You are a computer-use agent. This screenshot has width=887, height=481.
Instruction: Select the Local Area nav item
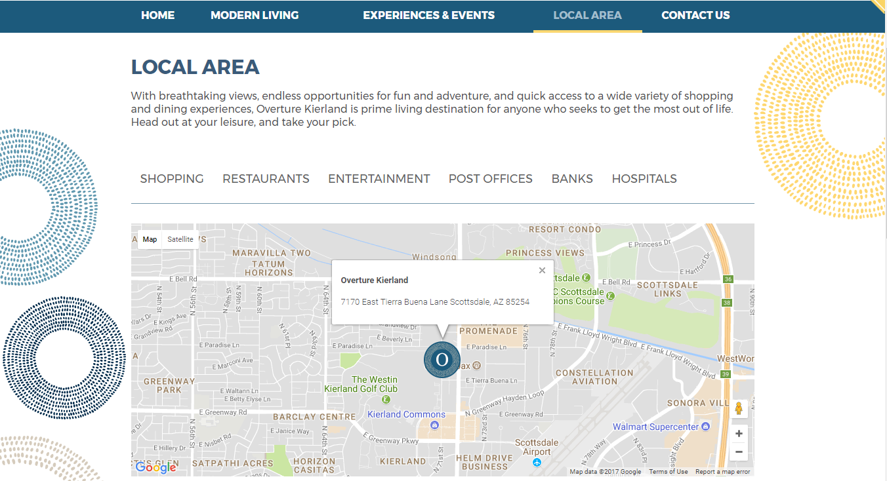point(588,15)
